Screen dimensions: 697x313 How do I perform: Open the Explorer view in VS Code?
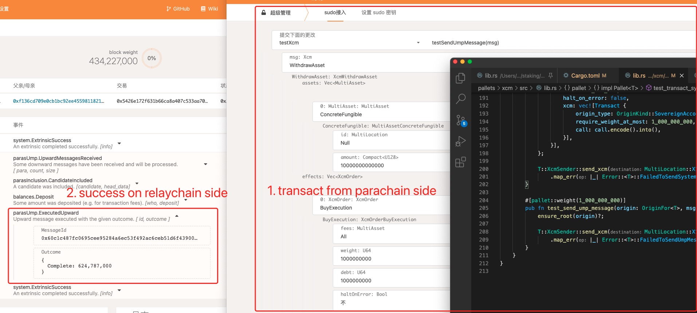[461, 78]
